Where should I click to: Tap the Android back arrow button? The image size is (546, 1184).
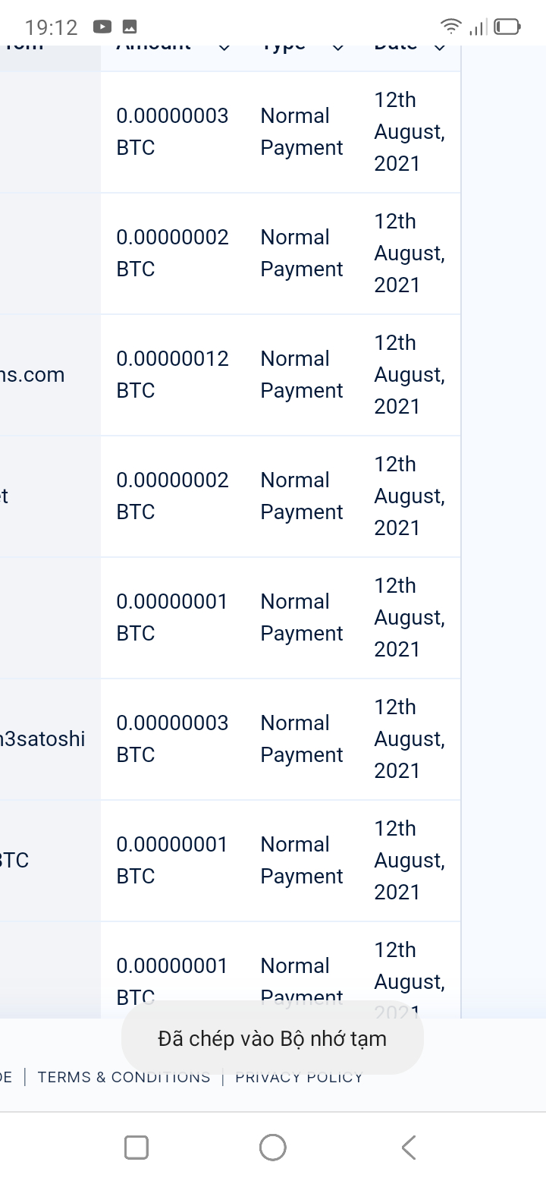click(x=409, y=1147)
